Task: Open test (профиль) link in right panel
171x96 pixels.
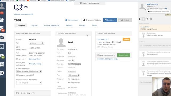Action: (x=152, y=4)
